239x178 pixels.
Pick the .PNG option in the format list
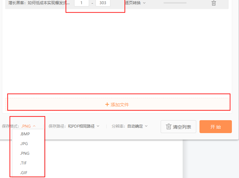25,153
